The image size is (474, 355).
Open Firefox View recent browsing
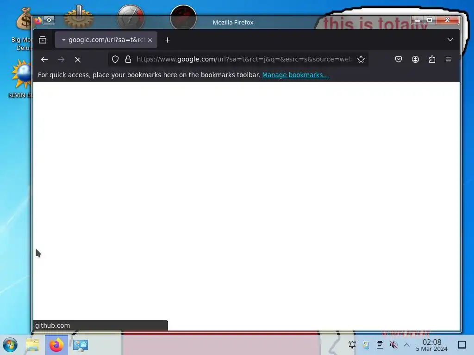[x=43, y=40]
